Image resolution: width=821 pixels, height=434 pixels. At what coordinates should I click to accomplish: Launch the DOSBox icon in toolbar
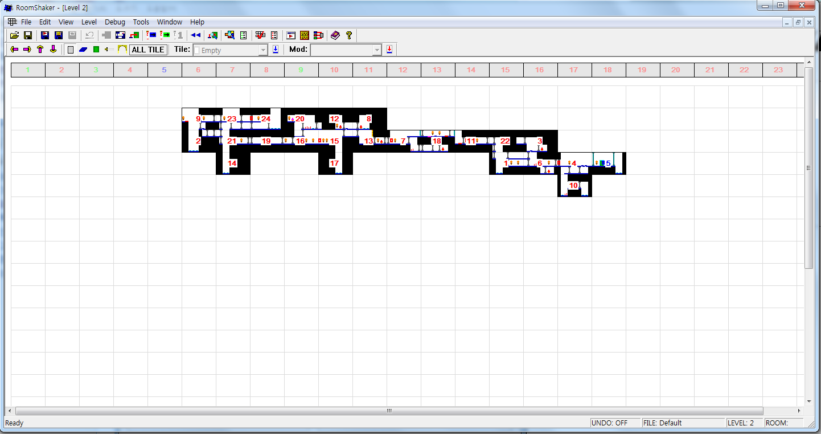305,35
